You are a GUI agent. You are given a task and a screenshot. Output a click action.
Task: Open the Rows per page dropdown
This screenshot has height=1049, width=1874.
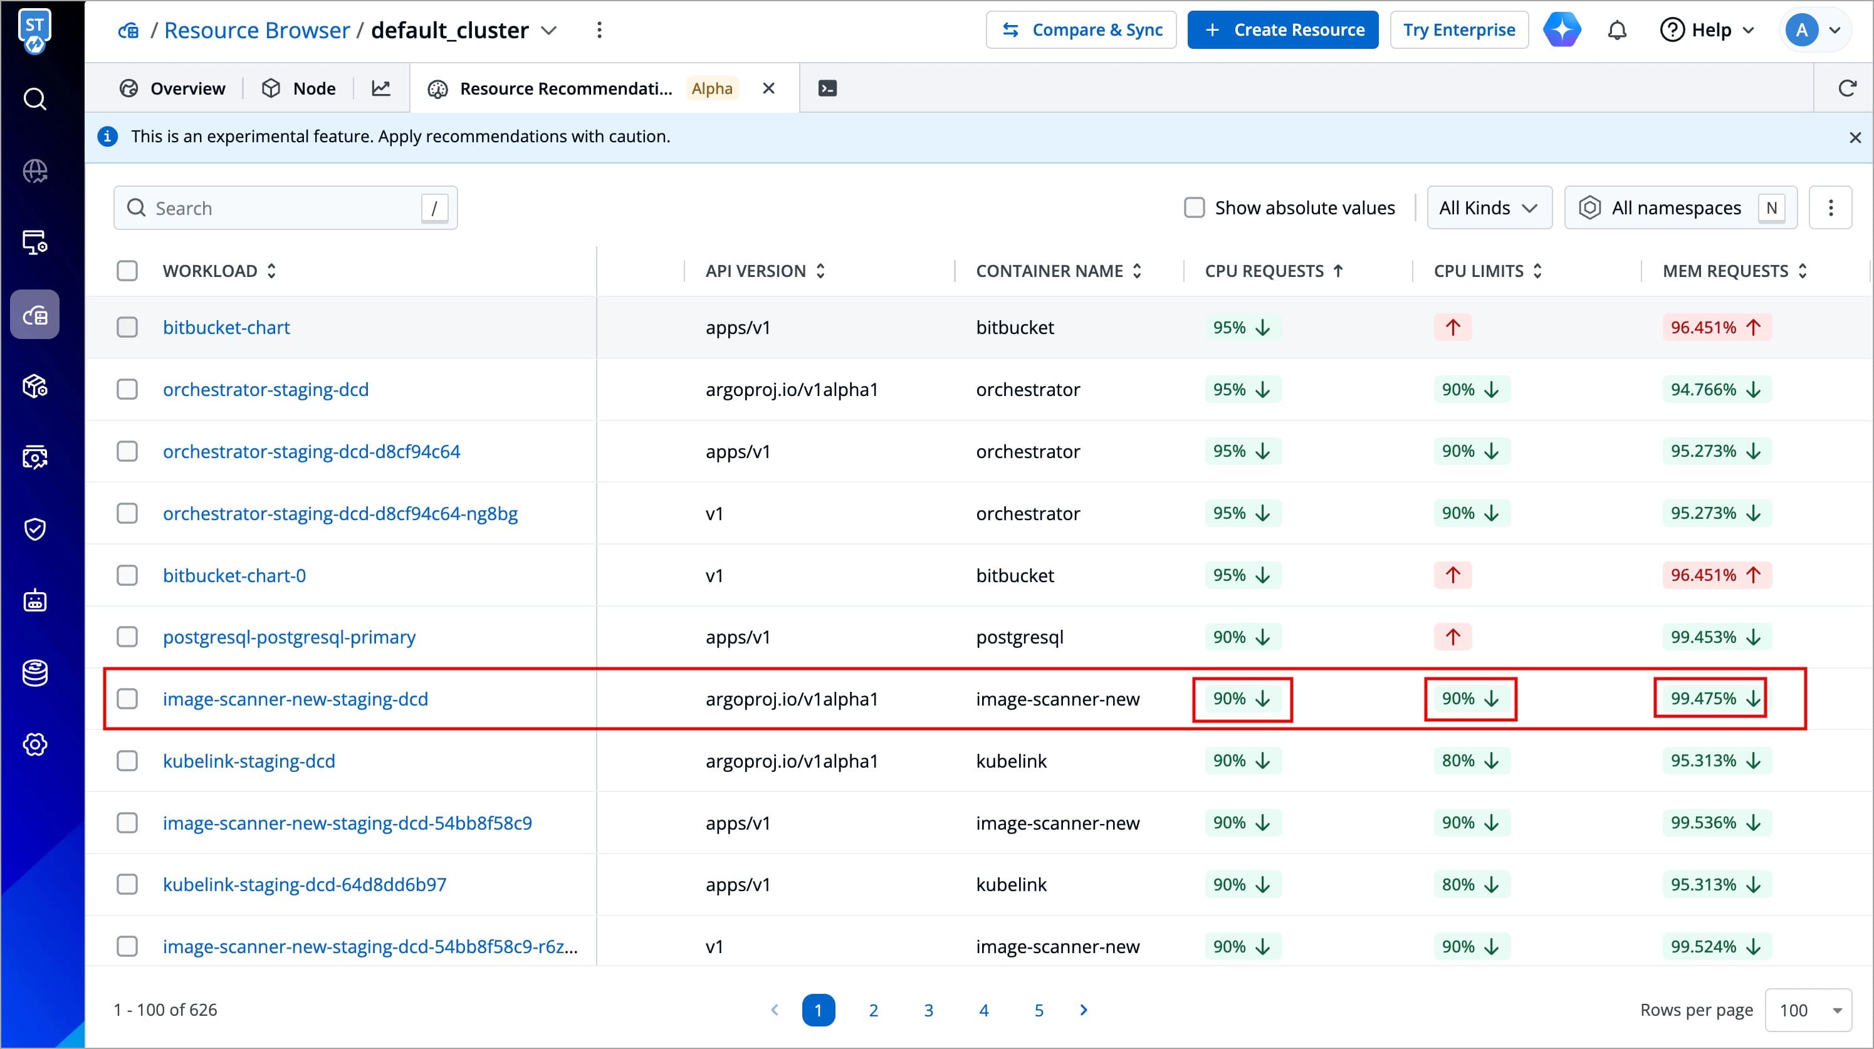[x=1808, y=1010]
